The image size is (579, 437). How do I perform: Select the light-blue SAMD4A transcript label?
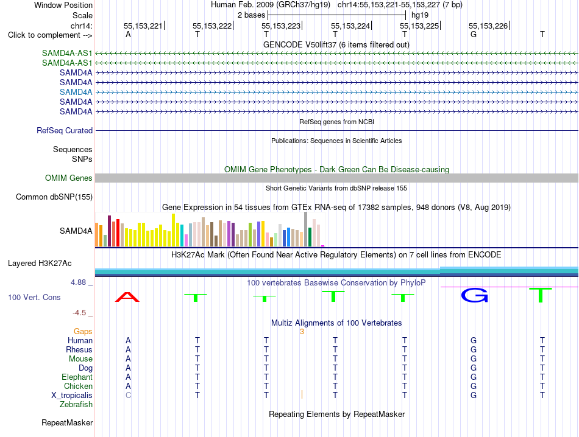click(x=76, y=92)
